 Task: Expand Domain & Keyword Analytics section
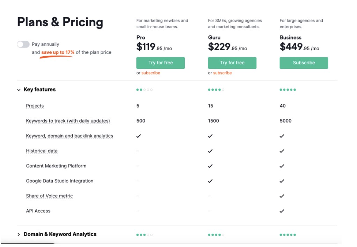coord(19,234)
